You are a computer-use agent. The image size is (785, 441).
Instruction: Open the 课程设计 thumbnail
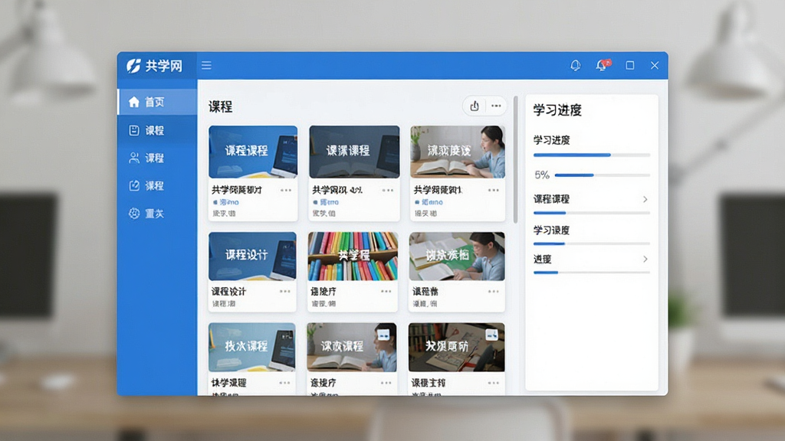click(252, 256)
